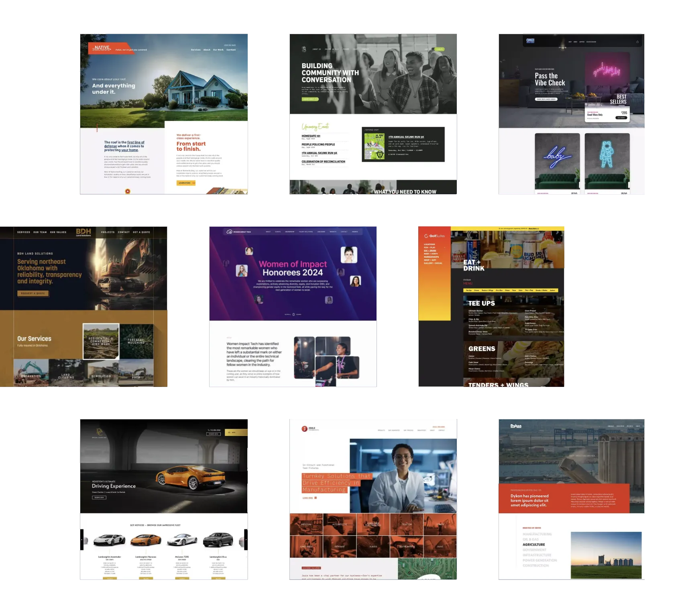
Task: Select Residential & Commercial Dirt Work tile
Action: [101, 341]
